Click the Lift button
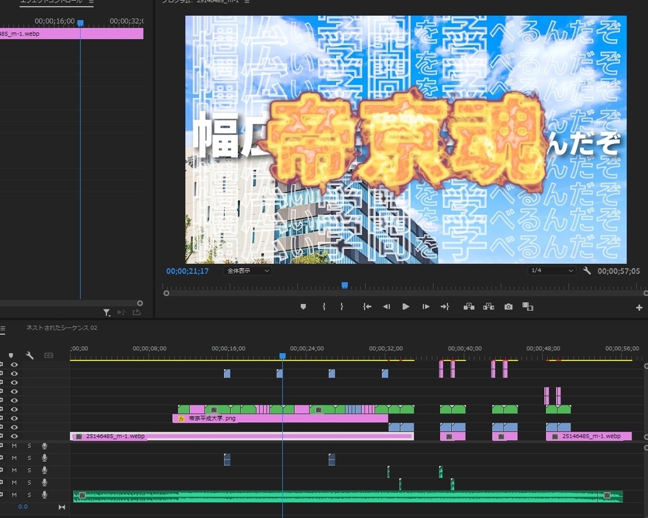The image size is (648, 518). pos(469,306)
